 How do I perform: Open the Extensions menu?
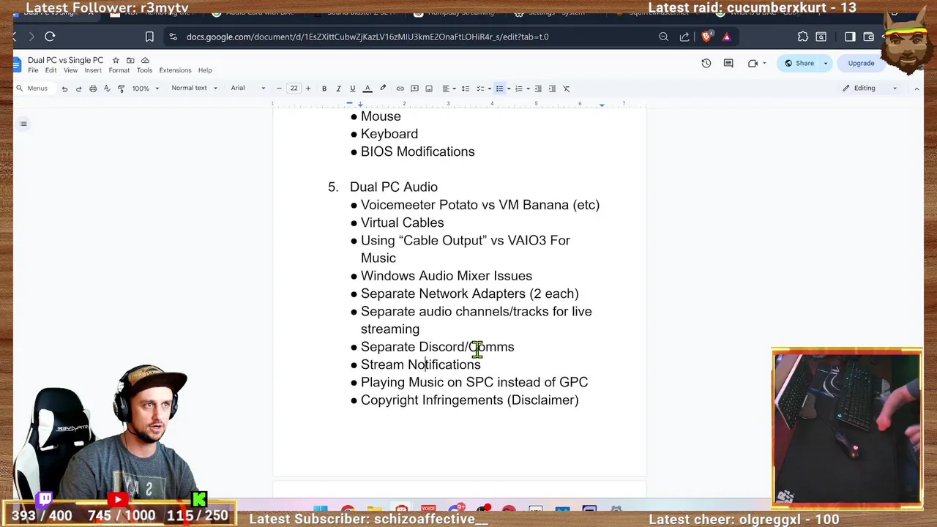(x=175, y=70)
